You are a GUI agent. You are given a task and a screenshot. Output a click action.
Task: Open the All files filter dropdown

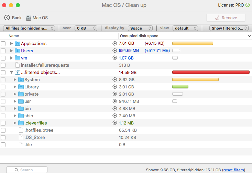pyautogui.click(x=29, y=28)
